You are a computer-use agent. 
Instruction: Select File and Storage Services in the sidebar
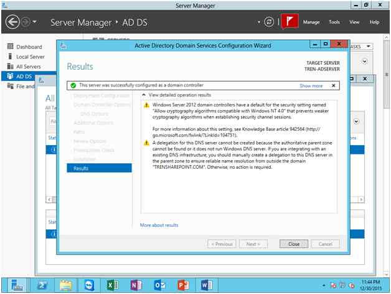25,87
